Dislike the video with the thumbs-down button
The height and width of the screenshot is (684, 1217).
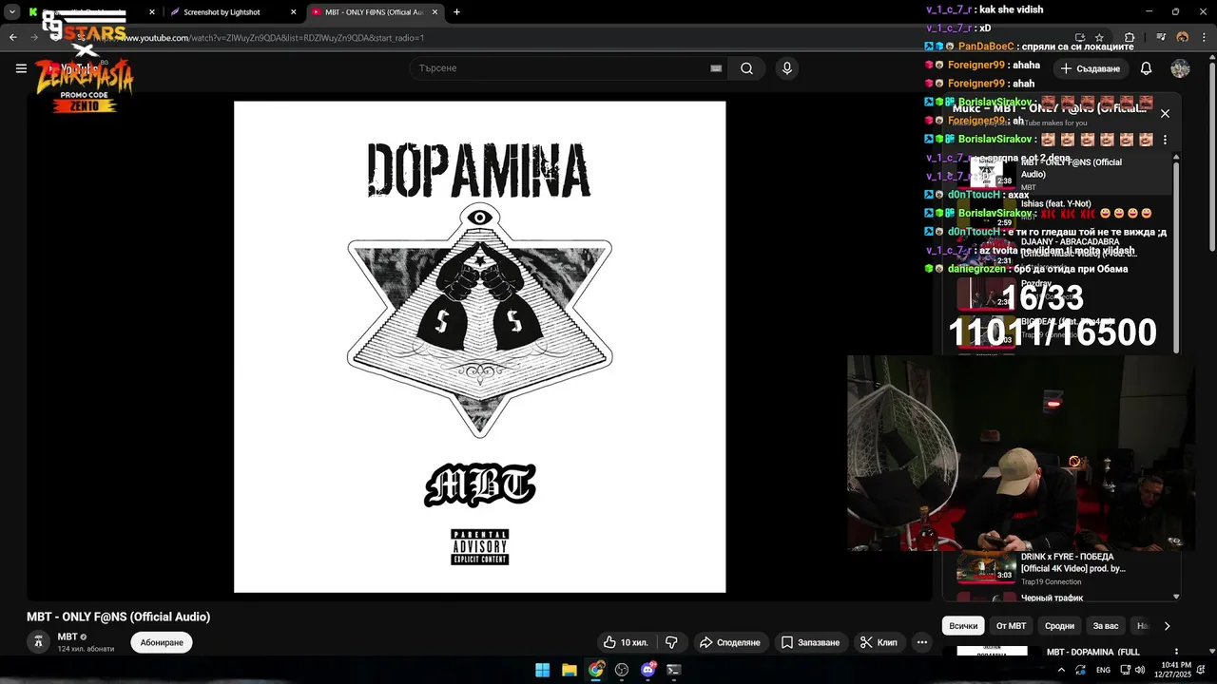tap(671, 642)
